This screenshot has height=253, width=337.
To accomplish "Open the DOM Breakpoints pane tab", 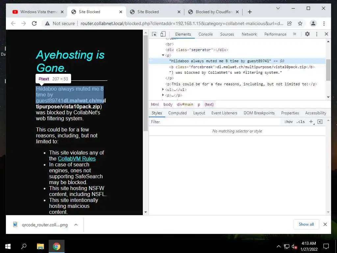I will [259, 113].
